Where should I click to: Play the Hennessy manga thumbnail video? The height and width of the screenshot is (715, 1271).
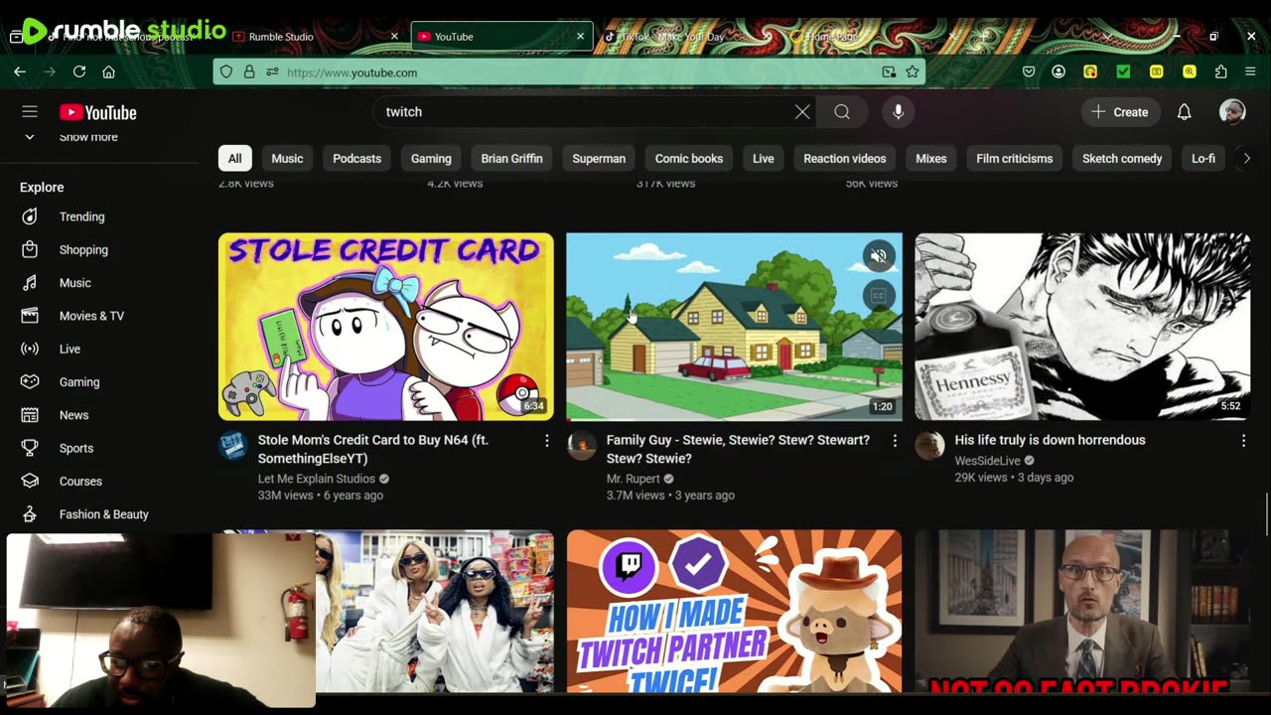point(1082,327)
